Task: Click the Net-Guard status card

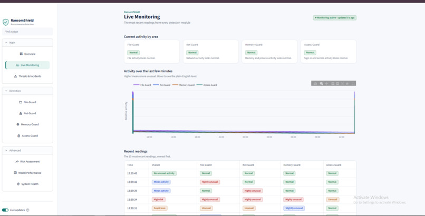Action: 210,52
